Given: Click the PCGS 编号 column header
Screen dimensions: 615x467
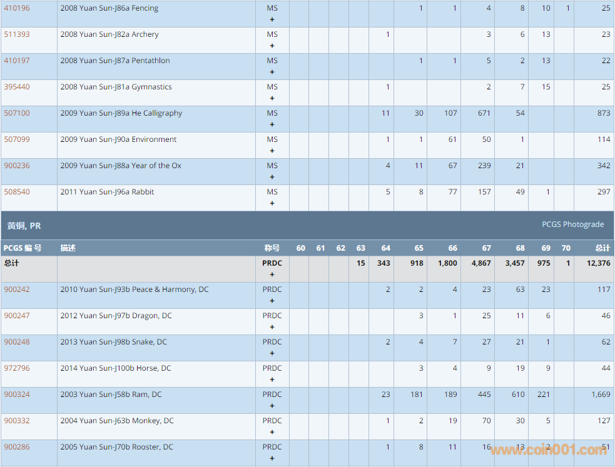Looking at the screenshot, I should (23, 248).
